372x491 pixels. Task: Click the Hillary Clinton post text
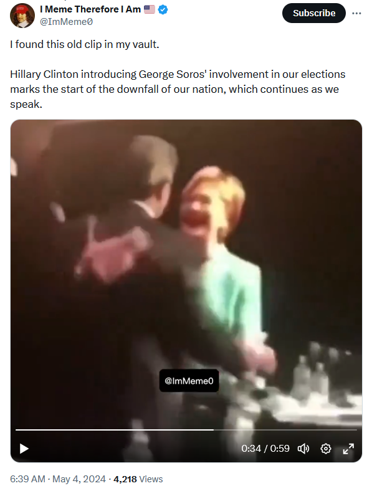(x=178, y=89)
